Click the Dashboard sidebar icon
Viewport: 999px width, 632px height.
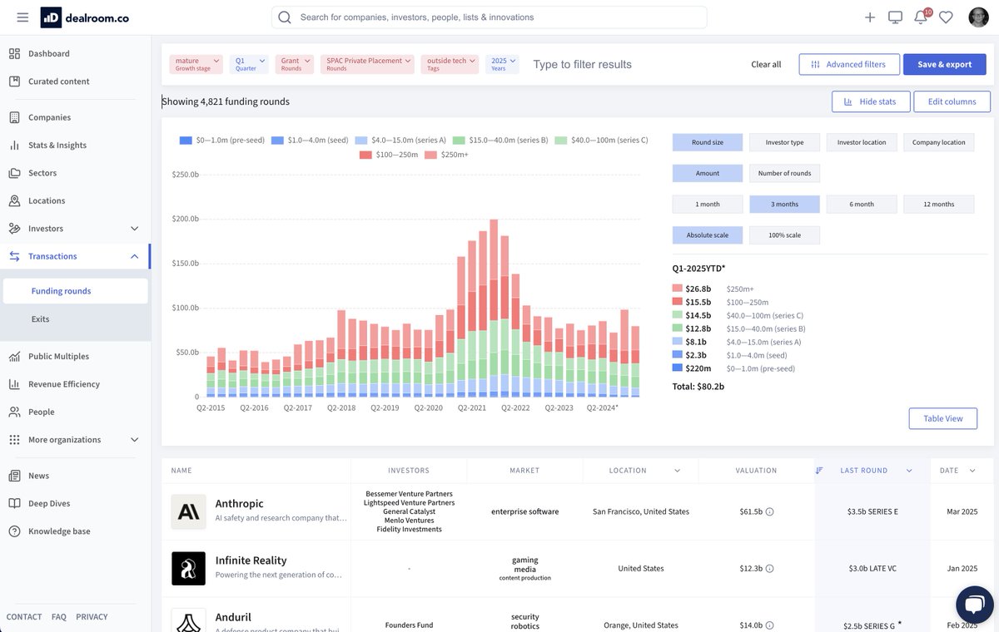(14, 54)
